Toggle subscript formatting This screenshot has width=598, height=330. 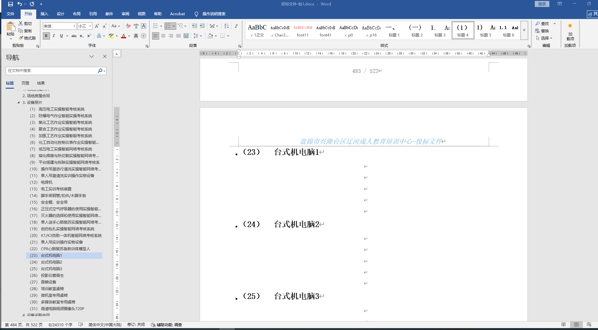(x=82, y=36)
